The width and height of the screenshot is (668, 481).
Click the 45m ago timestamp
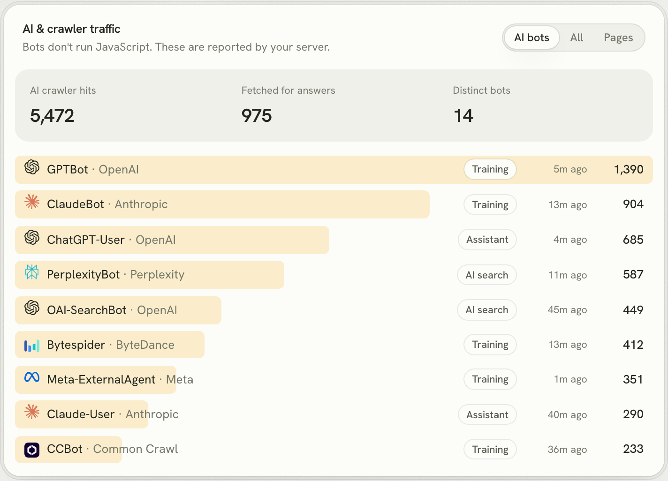click(x=567, y=310)
